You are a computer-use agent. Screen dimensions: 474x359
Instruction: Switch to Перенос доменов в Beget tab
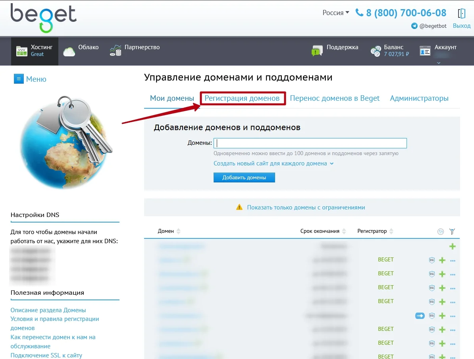[335, 98]
